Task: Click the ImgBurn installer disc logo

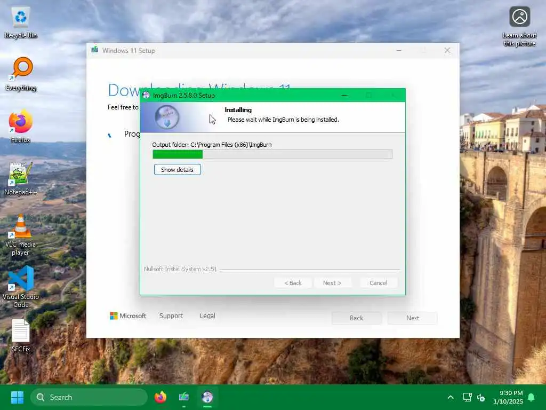Action: [x=167, y=117]
